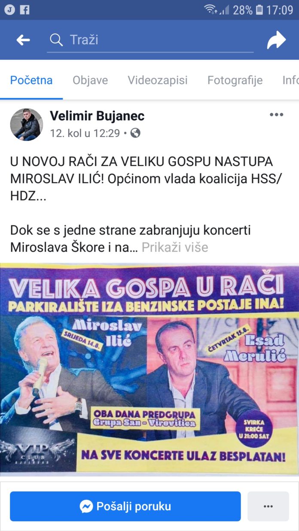This screenshot has width=299, height=531.
Task: Switch to the Objave tab
Action: point(90,80)
